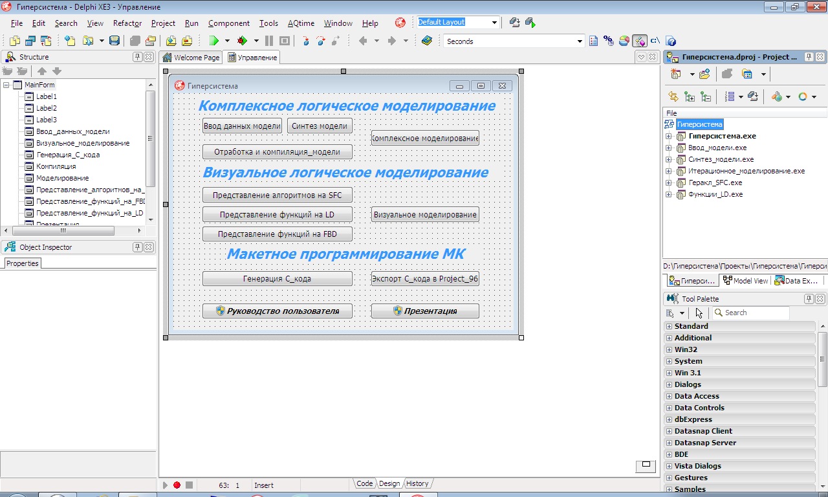Screen dimensions: 828x497
Task: Select Функции_LD.exe in Project Manager
Action: [715, 194]
